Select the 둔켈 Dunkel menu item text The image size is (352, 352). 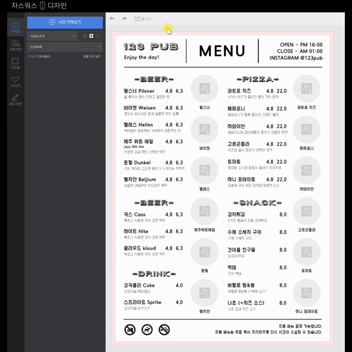pos(137,163)
